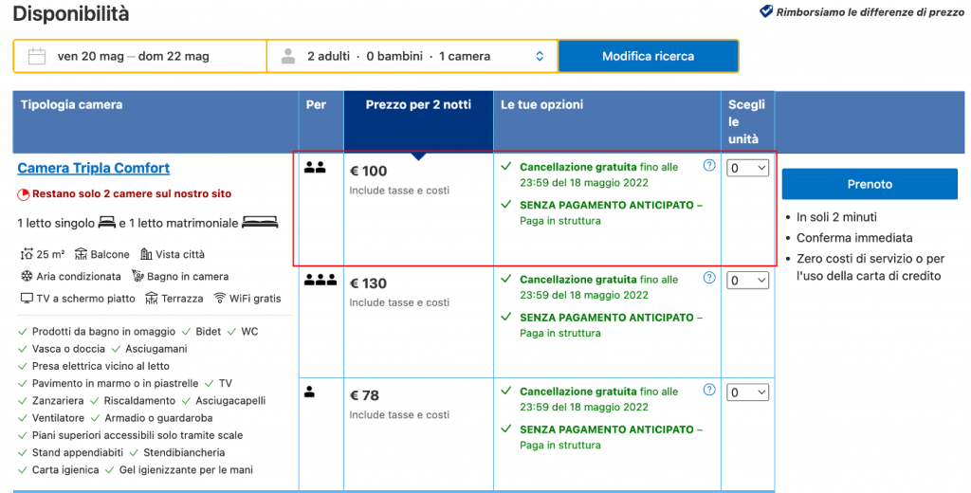971x493 pixels.
Task: Click the single-person occupancy icon
Action: click(x=309, y=392)
